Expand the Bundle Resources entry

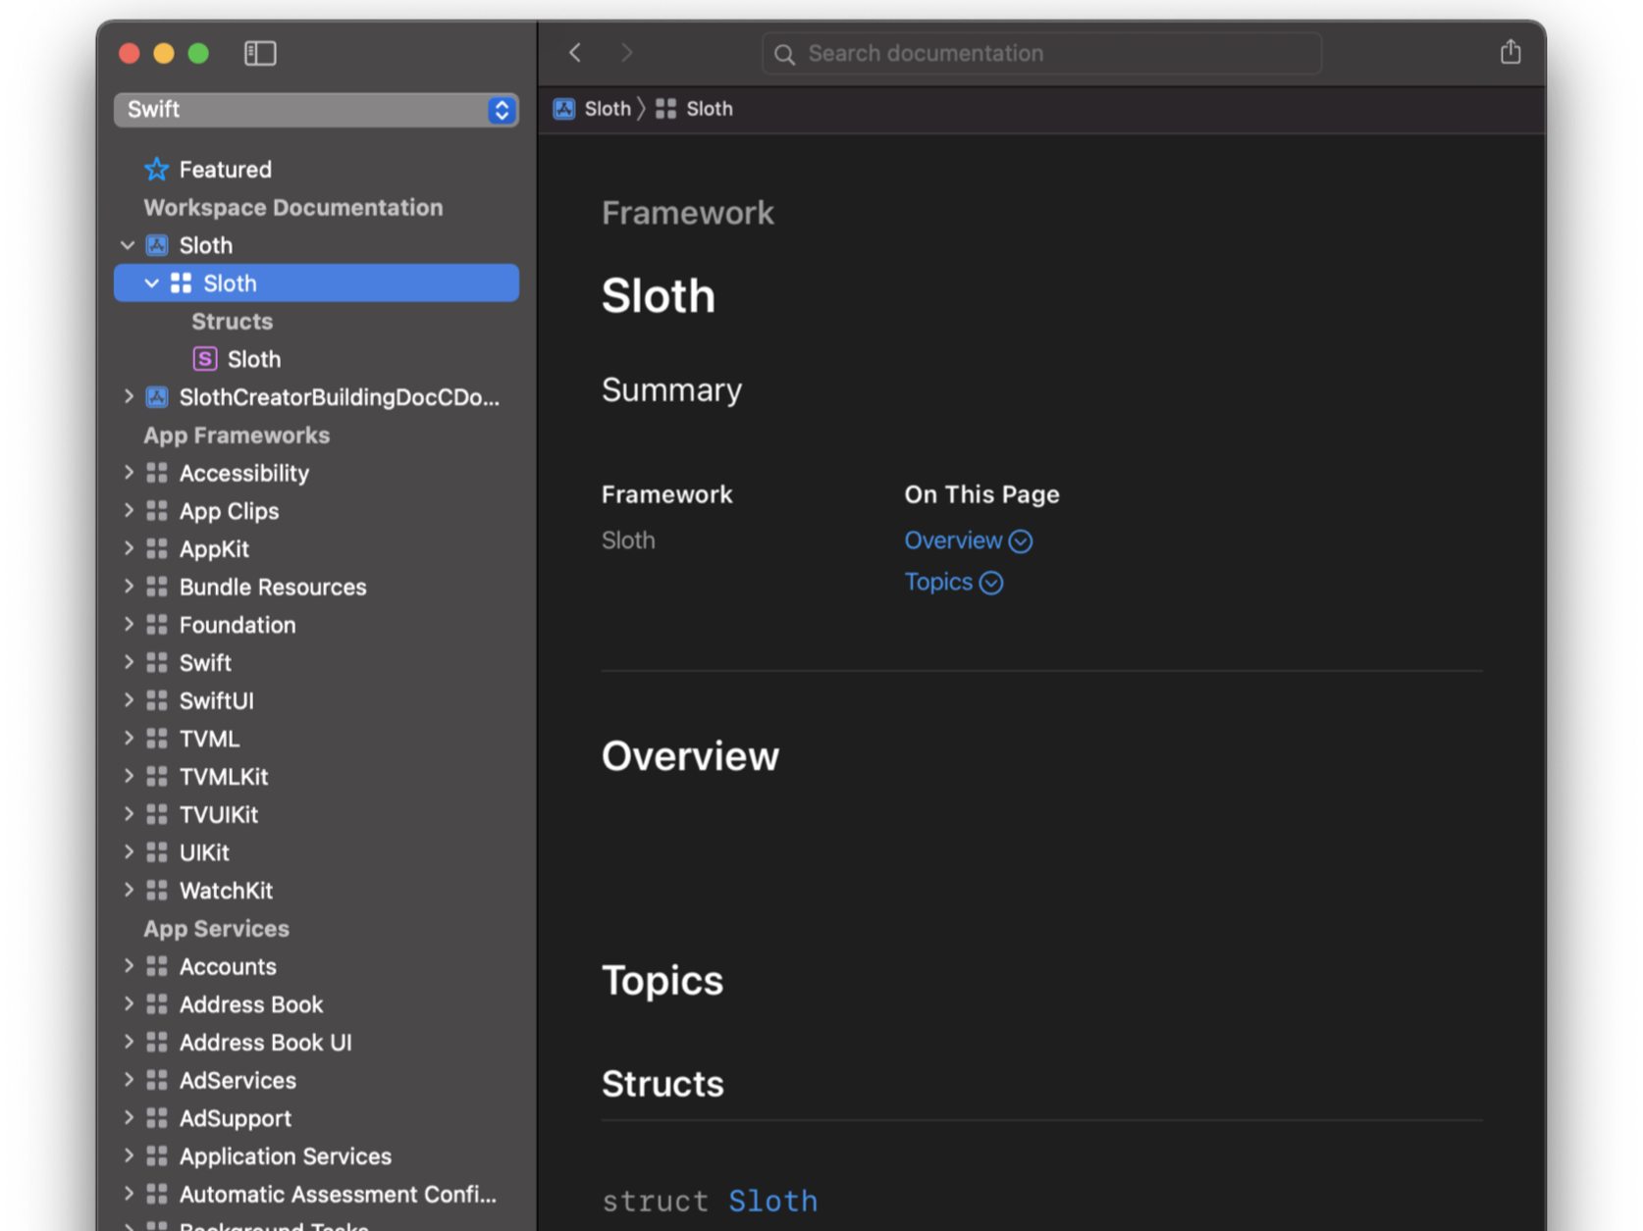[129, 586]
